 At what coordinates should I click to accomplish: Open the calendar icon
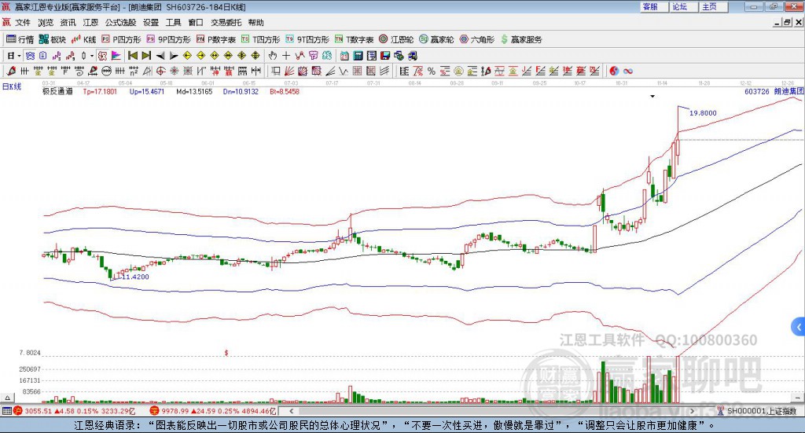point(344,56)
